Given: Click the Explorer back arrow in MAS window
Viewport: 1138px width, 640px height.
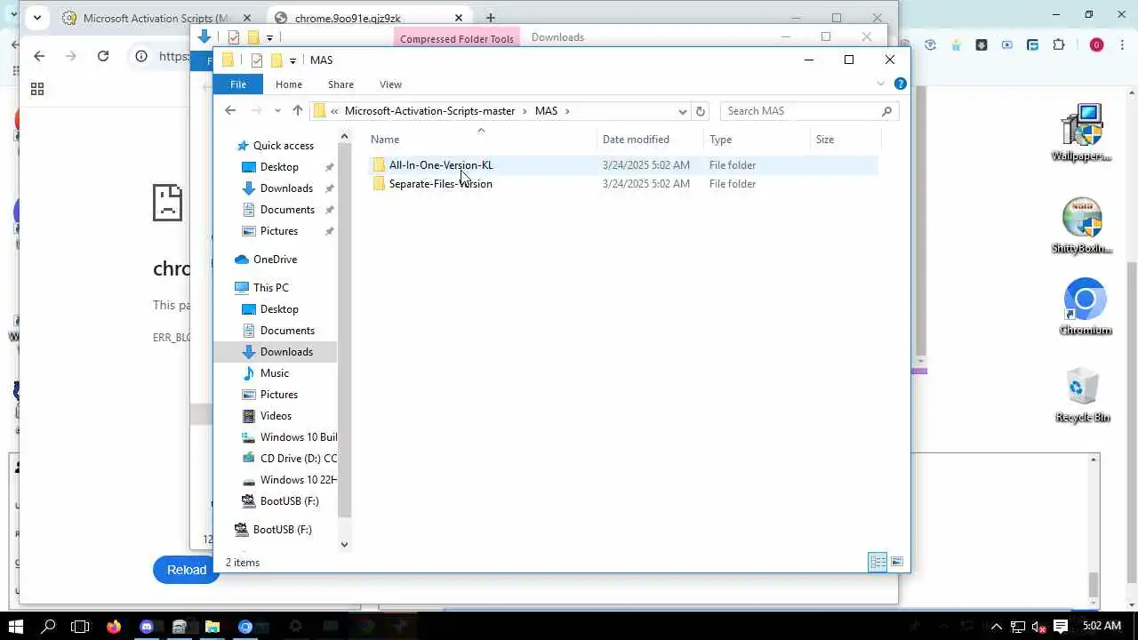Looking at the screenshot, I should pyautogui.click(x=230, y=111).
